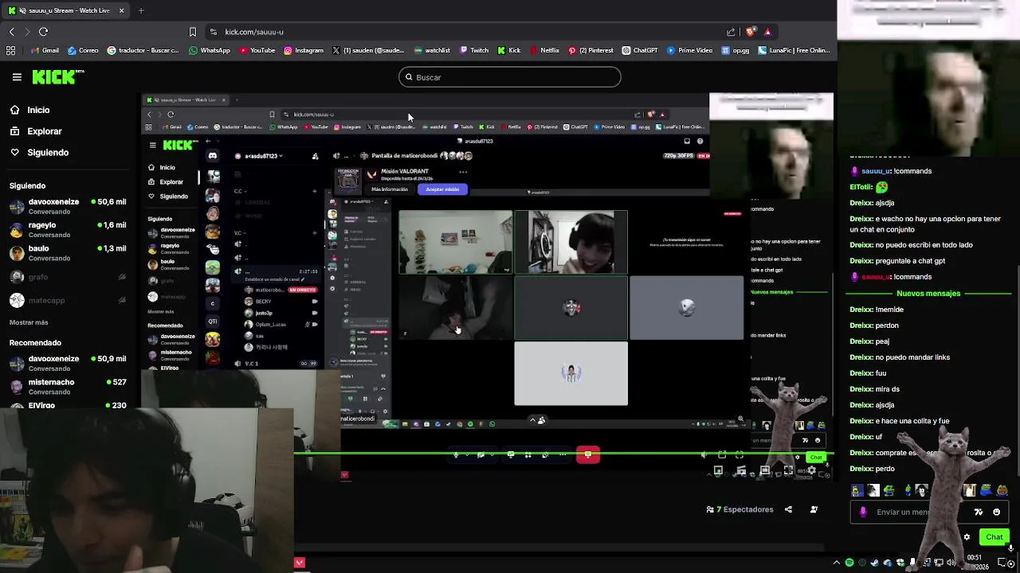The width and height of the screenshot is (1020, 573).
Task: Expand Mostrar más in sidebar
Action: click(x=29, y=322)
